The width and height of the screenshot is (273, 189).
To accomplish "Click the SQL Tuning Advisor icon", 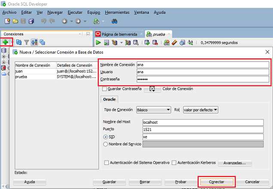I will click(136, 43).
